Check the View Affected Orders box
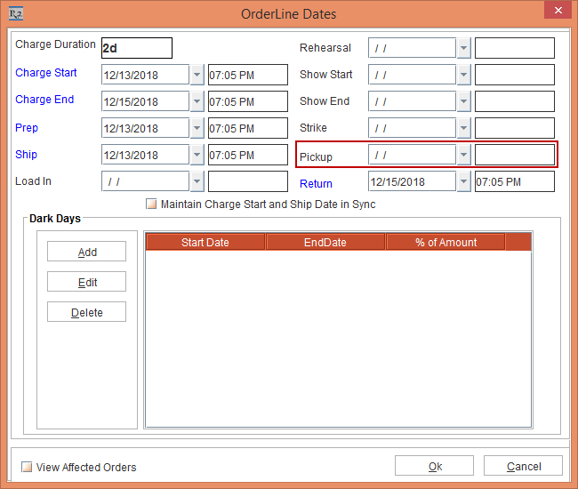 (27, 467)
